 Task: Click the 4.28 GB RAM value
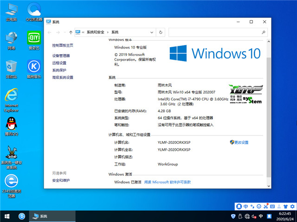pyautogui.click(x=164, y=111)
